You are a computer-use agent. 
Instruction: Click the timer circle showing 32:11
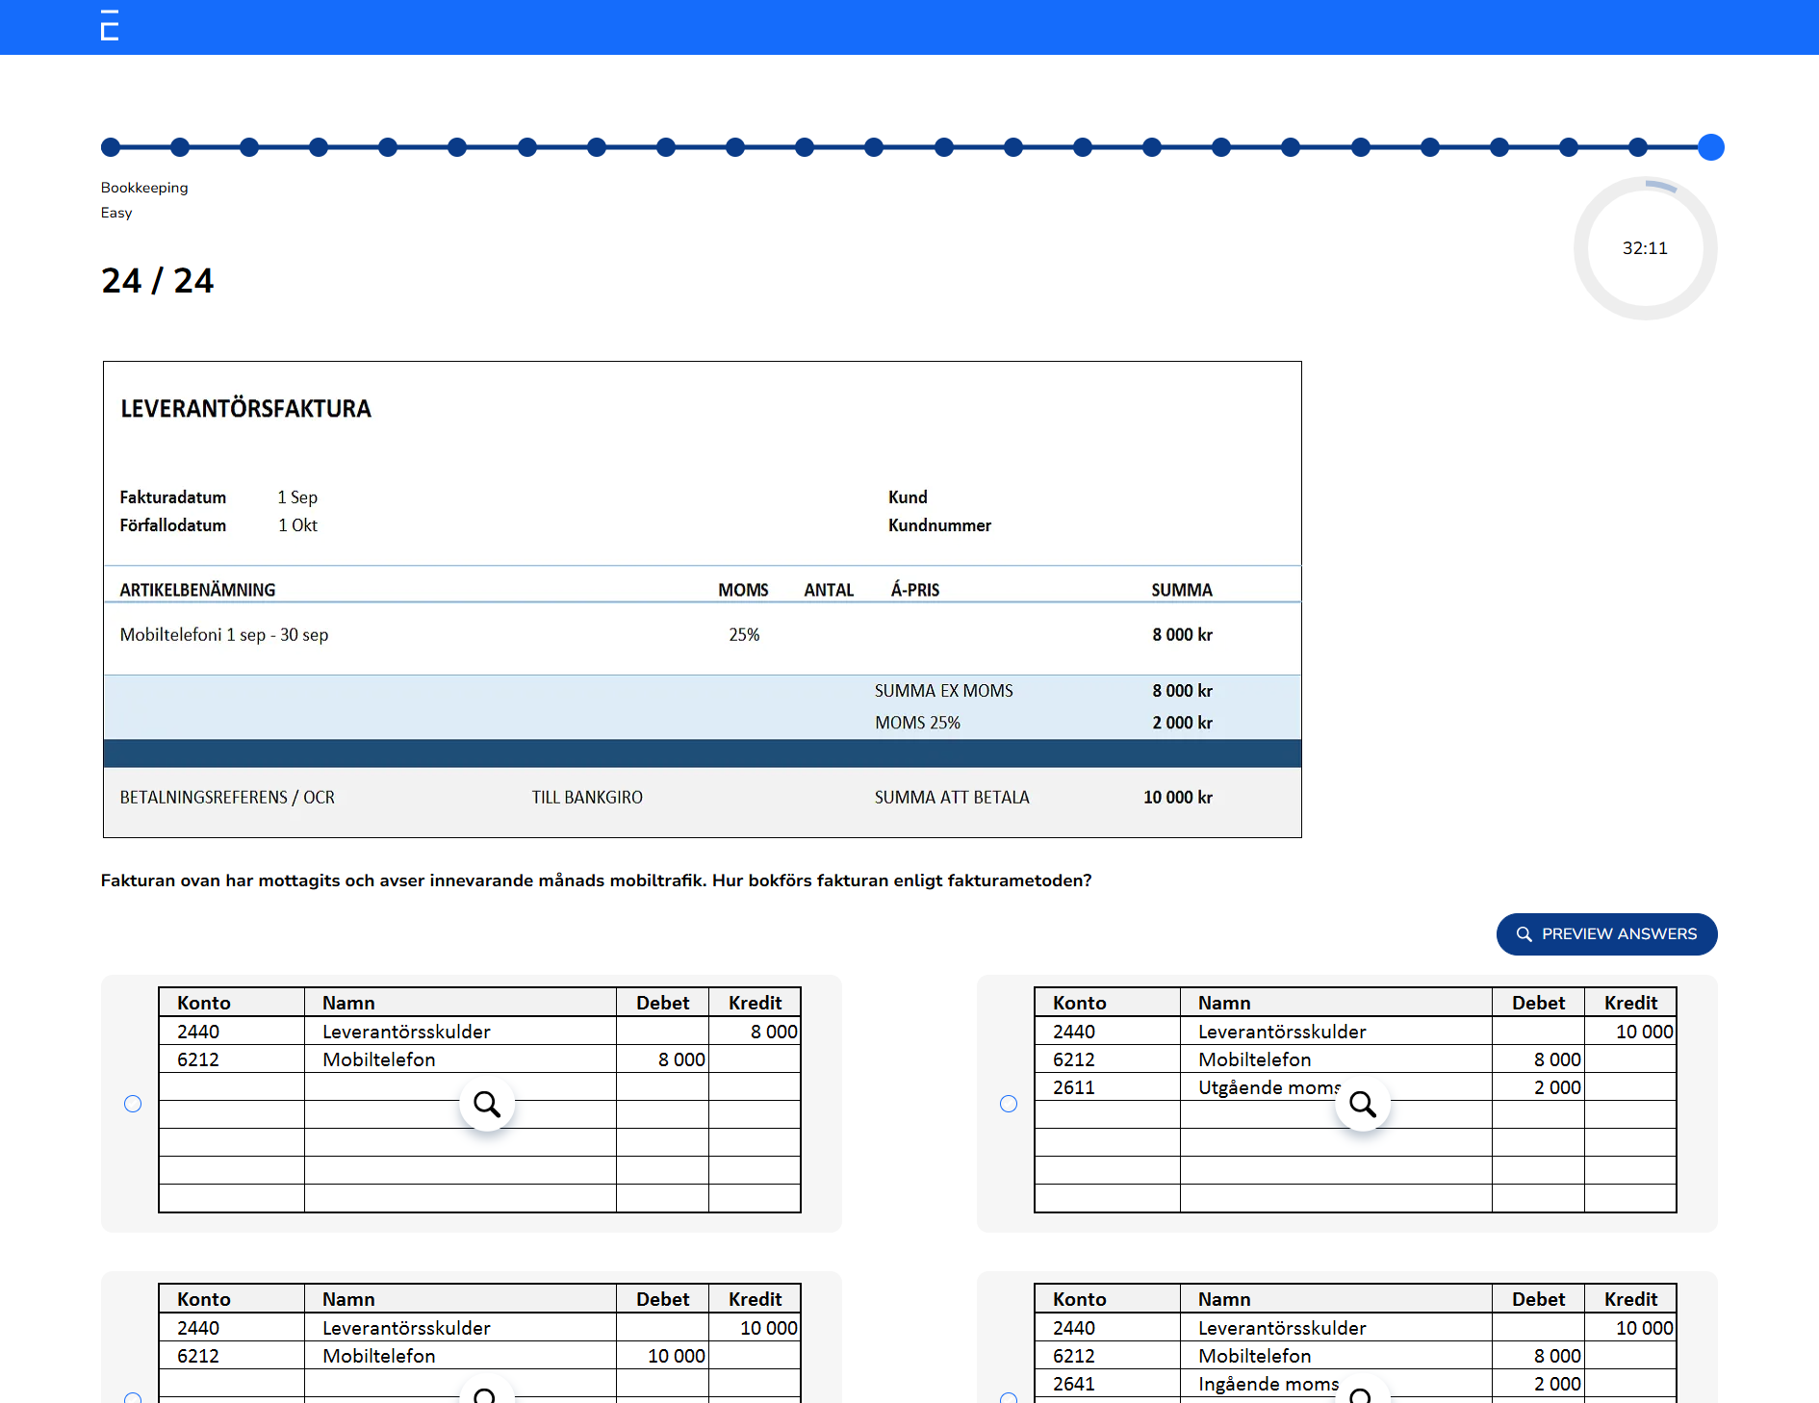pyautogui.click(x=1645, y=248)
